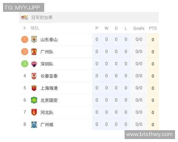Click the 广州队 team crest
178x142 pixels.
34,52
